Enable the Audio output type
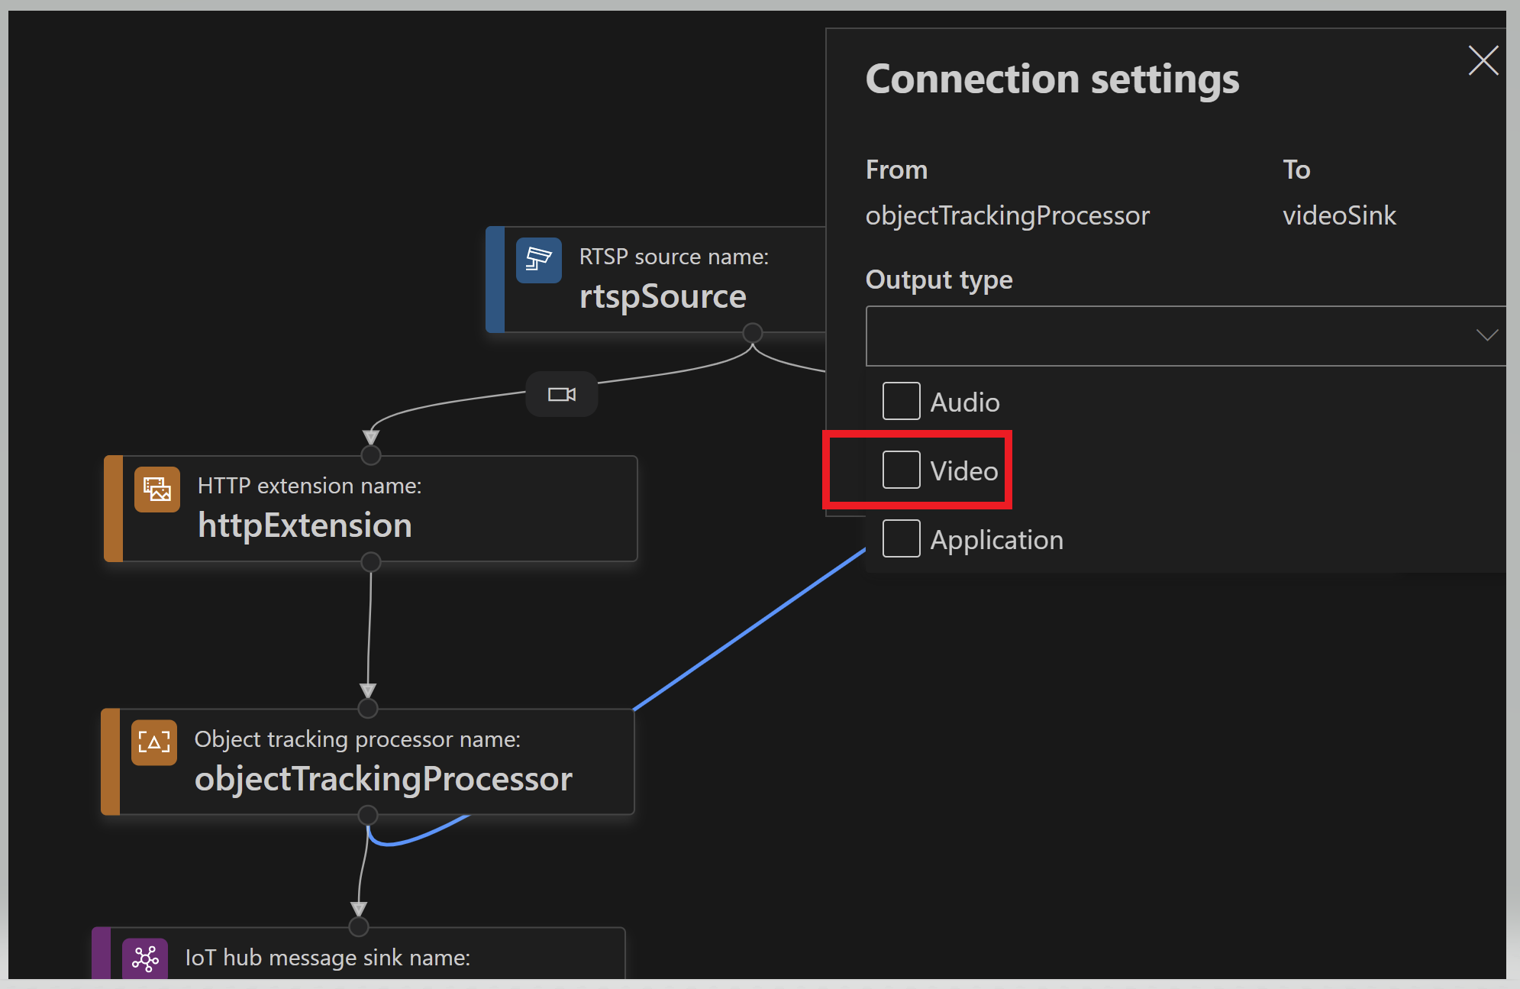 pyautogui.click(x=901, y=400)
